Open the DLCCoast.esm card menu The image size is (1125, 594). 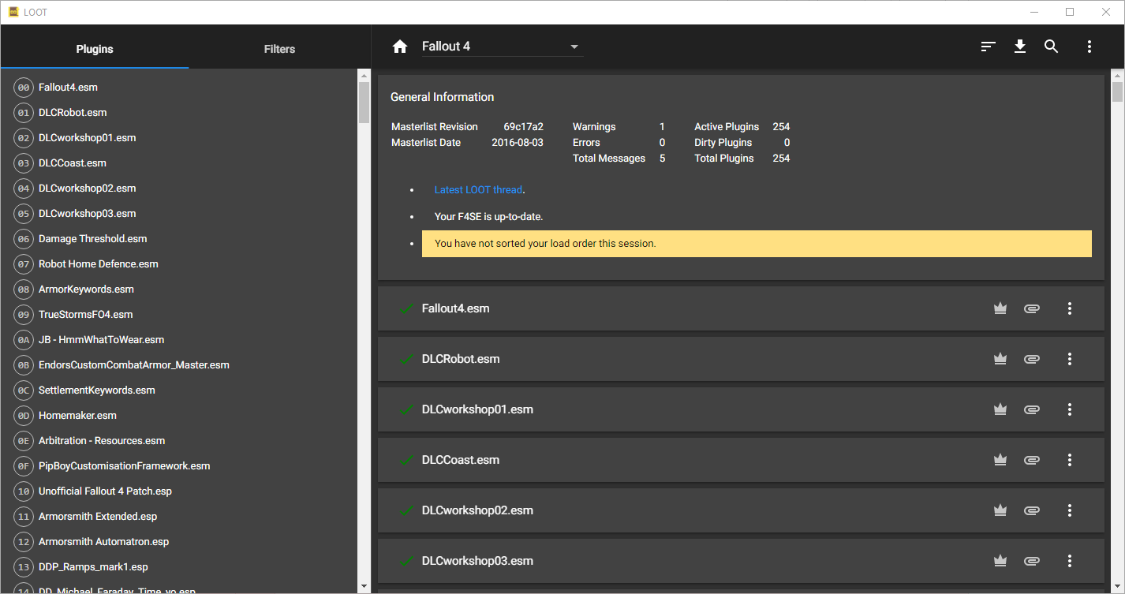click(1070, 460)
